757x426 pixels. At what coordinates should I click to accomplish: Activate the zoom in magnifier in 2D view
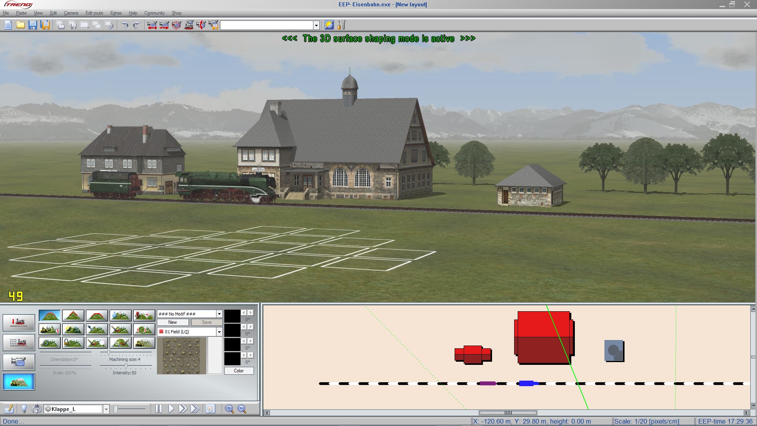229,409
